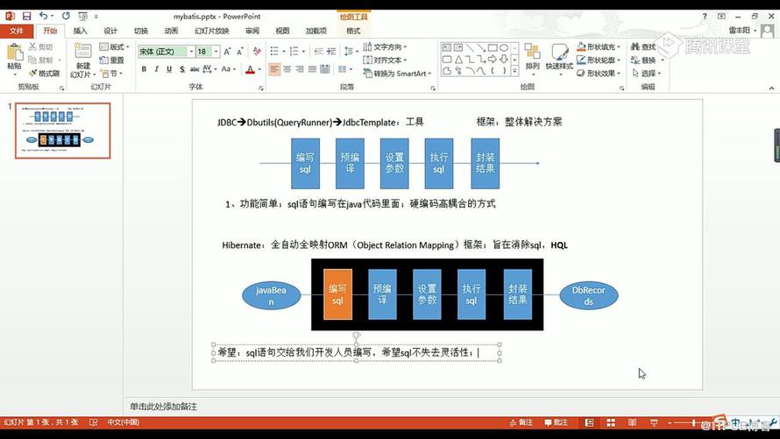Click 选择 Select button
The width and height of the screenshot is (780, 439).
point(647,73)
